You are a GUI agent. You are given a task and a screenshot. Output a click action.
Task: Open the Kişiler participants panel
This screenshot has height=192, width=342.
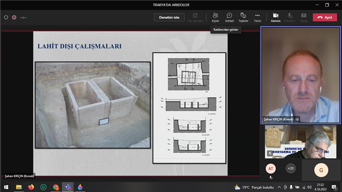[215, 17]
